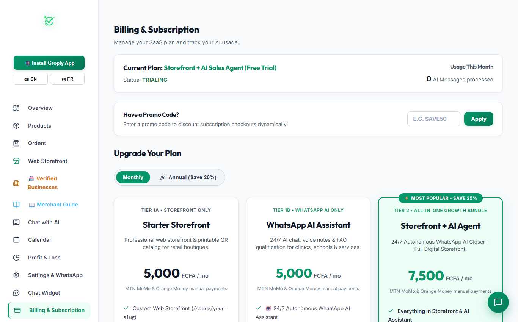The image size is (518, 322).
Task: Open the Overview menu item
Action: [x=49, y=108]
